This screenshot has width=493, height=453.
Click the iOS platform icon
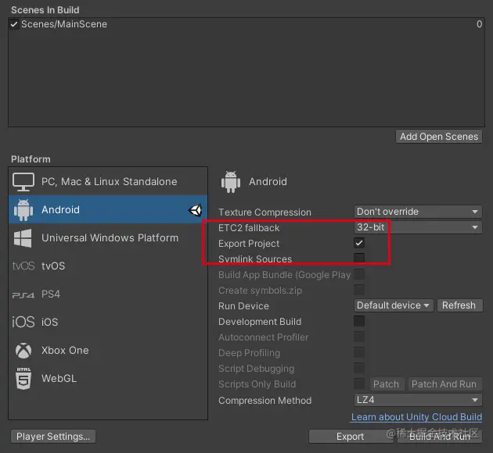(23, 323)
